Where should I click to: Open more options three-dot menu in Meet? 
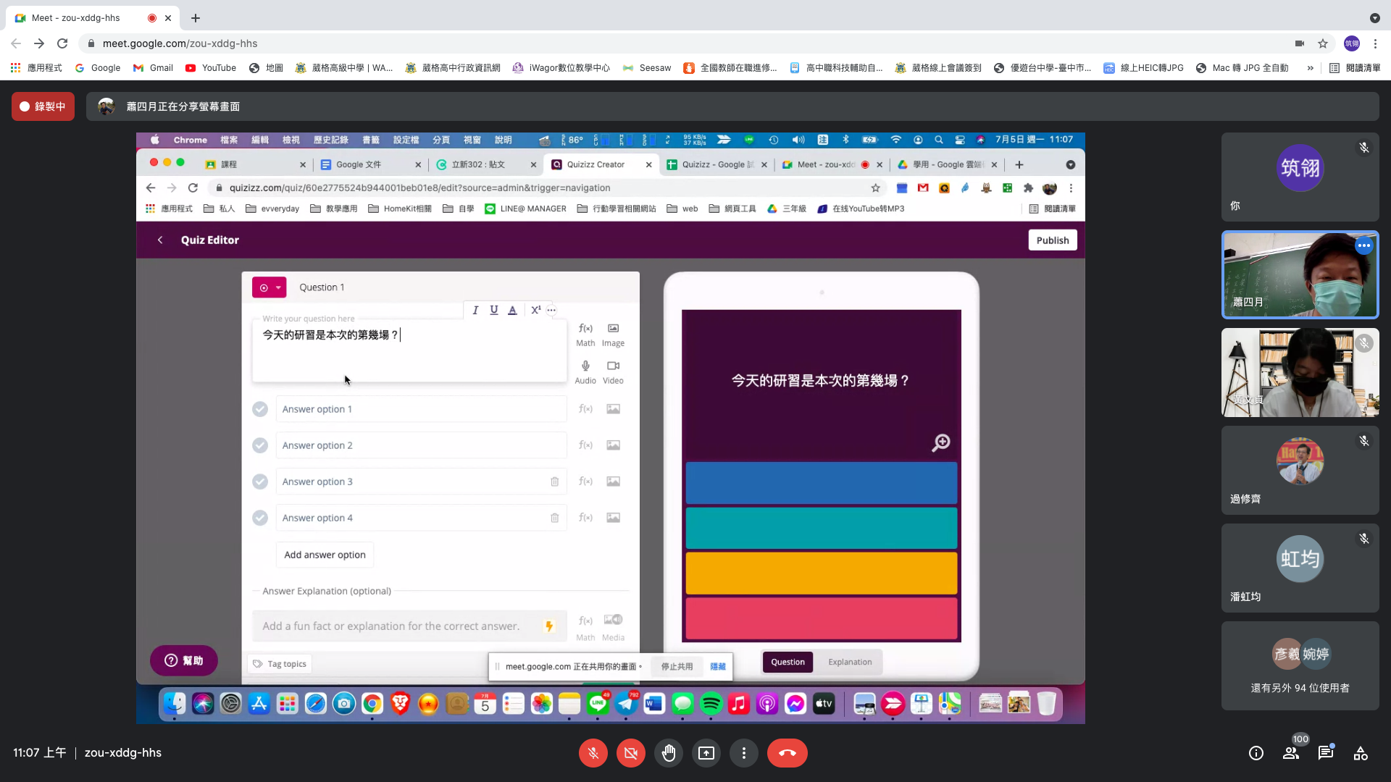tap(743, 753)
